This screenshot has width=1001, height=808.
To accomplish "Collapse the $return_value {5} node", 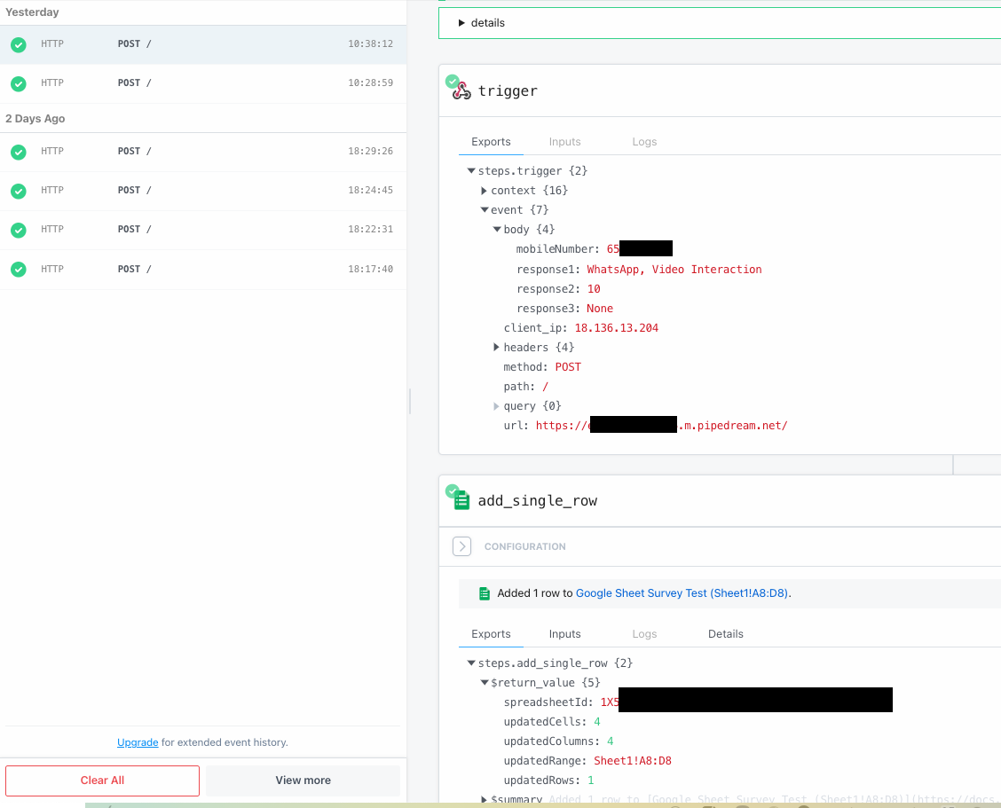I will pyautogui.click(x=485, y=683).
